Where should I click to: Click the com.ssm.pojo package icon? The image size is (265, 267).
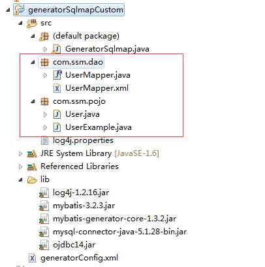(44, 101)
